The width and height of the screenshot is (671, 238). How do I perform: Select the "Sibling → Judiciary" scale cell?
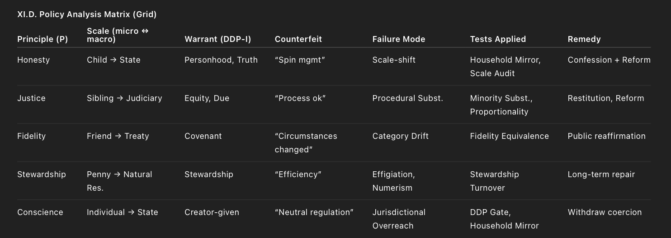[x=124, y=98]
